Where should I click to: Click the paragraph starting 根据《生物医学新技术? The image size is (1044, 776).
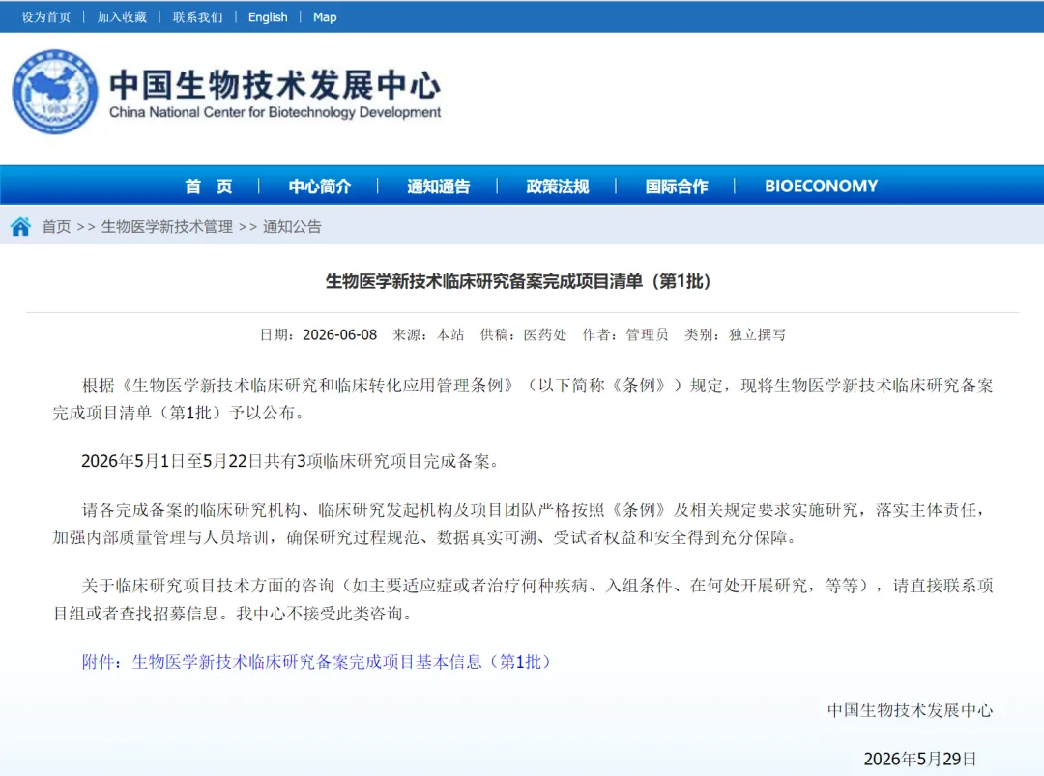(523, 399)
